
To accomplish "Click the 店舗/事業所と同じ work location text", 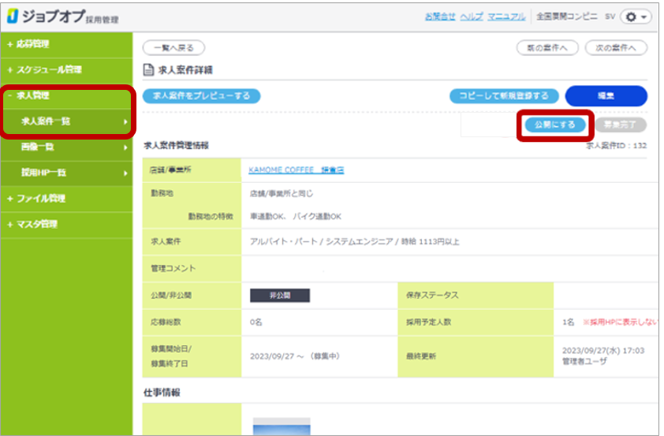I will tap(282, 194).
